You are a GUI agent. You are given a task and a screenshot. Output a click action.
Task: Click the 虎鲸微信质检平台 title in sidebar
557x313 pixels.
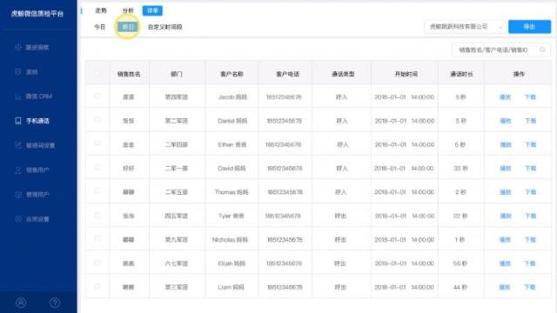coord(37,14)
